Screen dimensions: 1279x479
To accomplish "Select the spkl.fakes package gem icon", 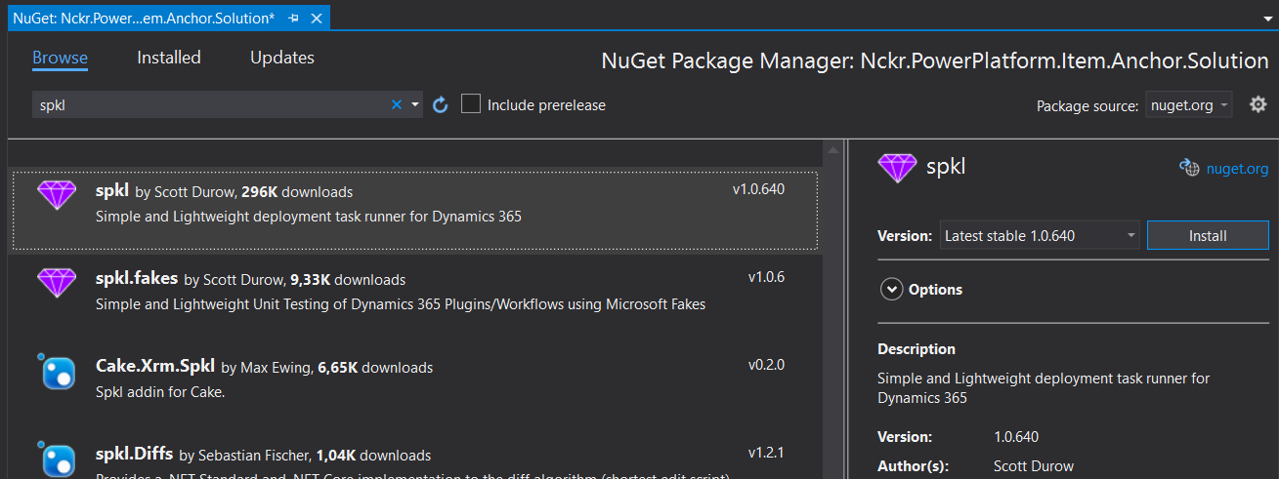I will pos(57,283).
